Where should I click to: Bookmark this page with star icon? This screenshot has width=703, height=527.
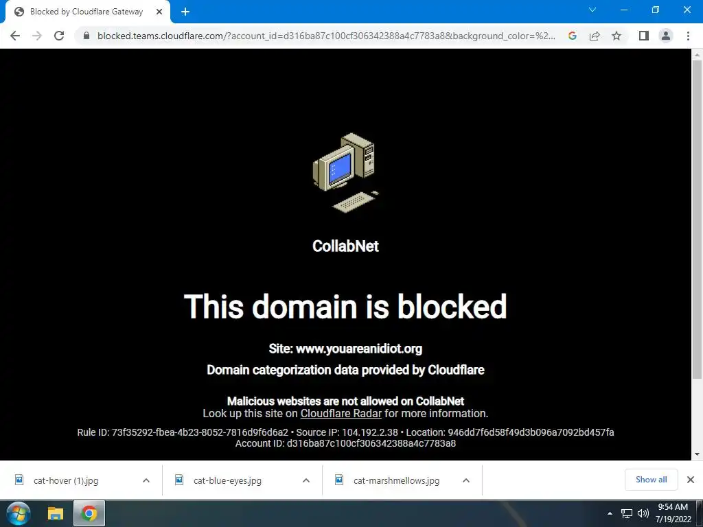pyautogui.click(x=616, y=36)
